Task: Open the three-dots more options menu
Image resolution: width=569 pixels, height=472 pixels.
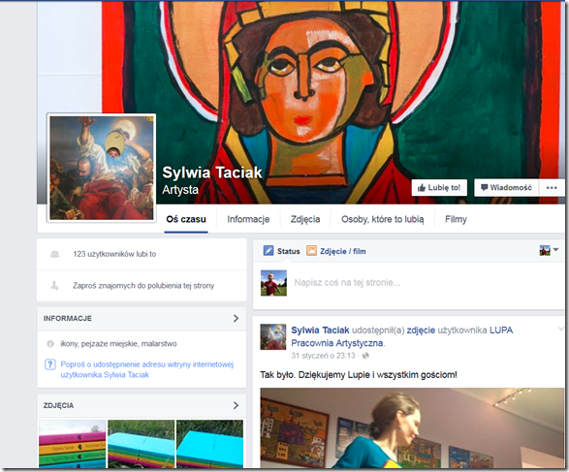Action: coord(552,188)
